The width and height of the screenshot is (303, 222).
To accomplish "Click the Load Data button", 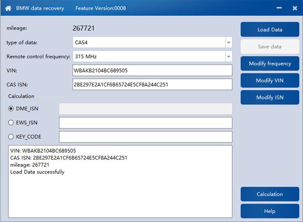I will [x=270, y=29].
